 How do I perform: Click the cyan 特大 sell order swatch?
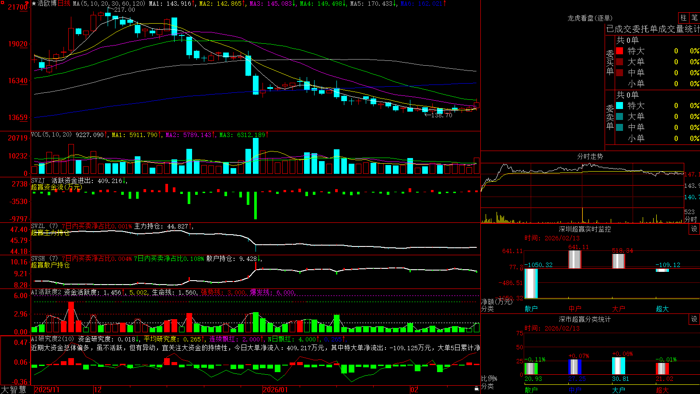click(x=619, y=106)
